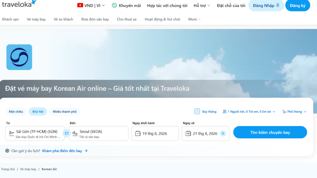Click the Sài Gòn (TP HCM) origin field
This screenshot has height=178, width=317.
pyautogui.click(x=35, y=133)
